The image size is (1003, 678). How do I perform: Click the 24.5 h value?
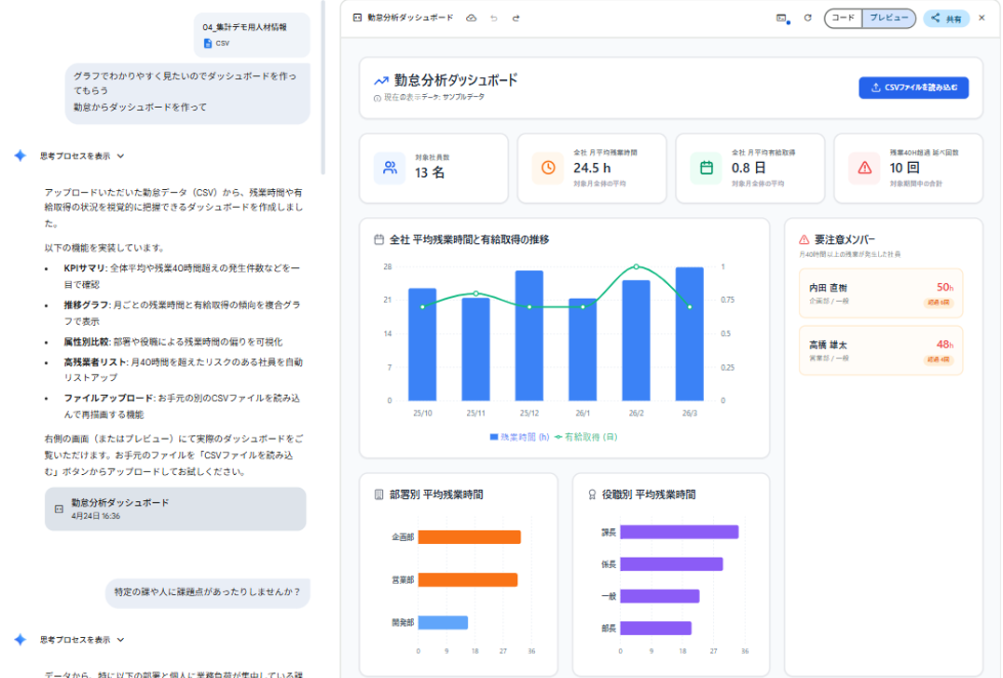pyautogui.click(x=592, y=168)
